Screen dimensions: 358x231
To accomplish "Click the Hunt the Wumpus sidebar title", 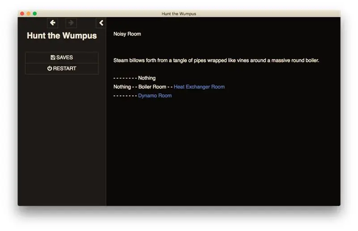I will coord(62,36).
